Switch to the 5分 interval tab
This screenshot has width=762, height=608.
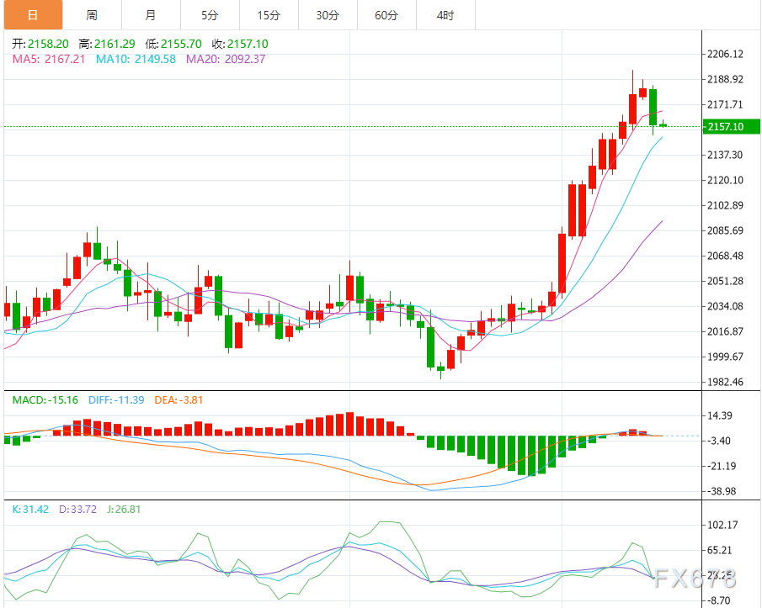[210, 15]
